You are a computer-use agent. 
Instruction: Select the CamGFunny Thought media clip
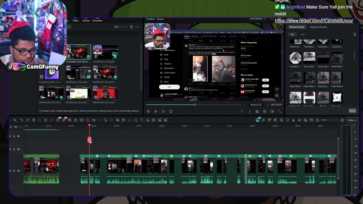[105, 54]
